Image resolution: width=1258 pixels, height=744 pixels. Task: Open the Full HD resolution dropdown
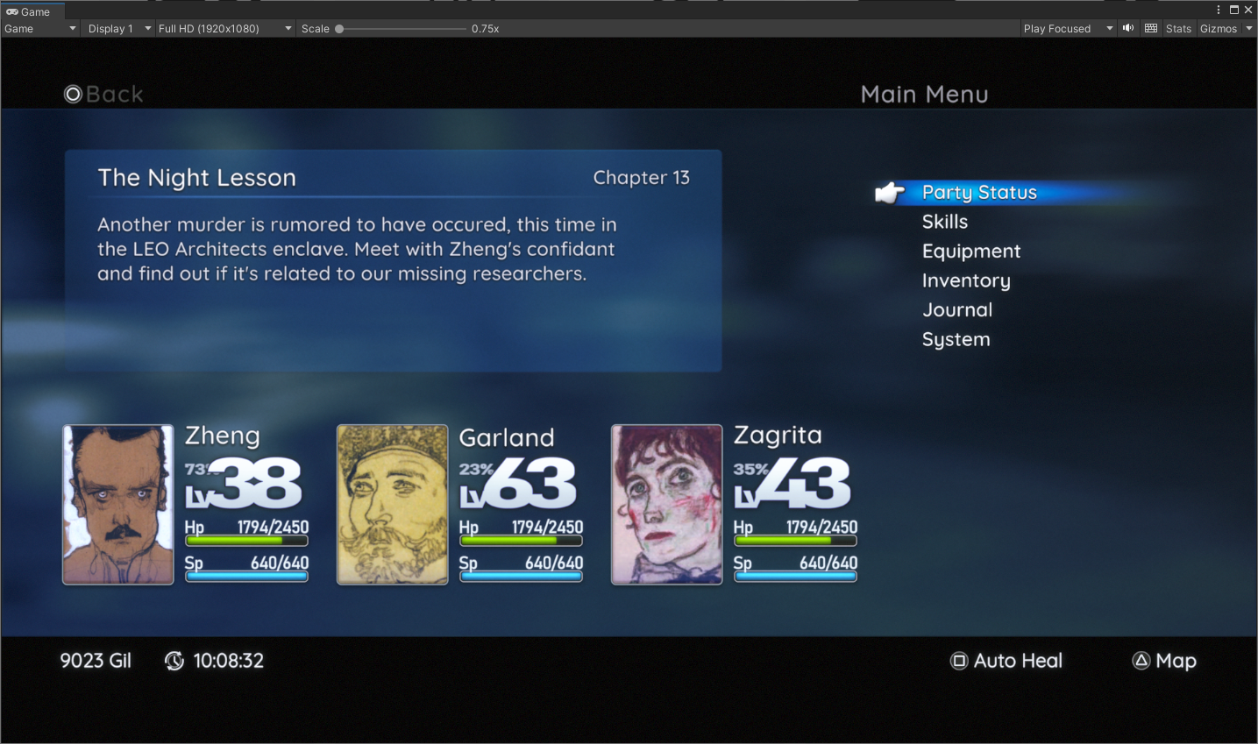pos(224,28)
